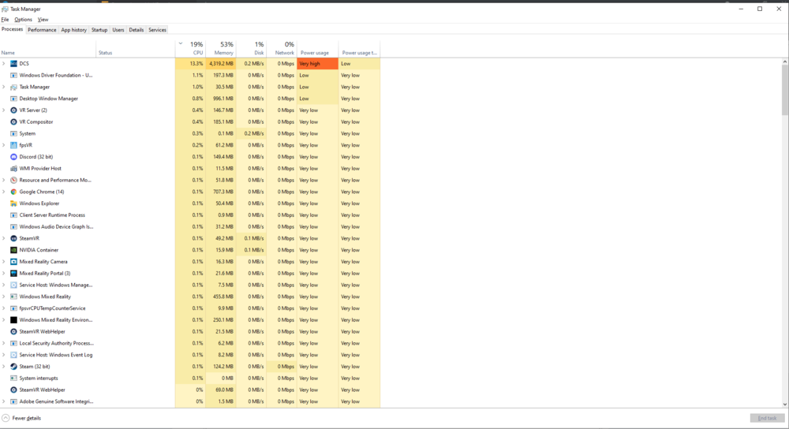
Task: Click the Resource and Performance Monitor icon
Action: pyautogui.click(x=13, y=180)
